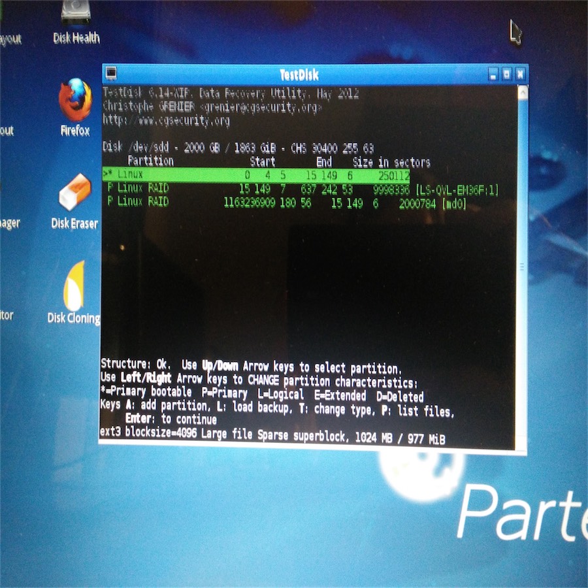This screenshot has height=588, width=588.
Task: Minimize the TestDisk window
Action: (493, 74)
